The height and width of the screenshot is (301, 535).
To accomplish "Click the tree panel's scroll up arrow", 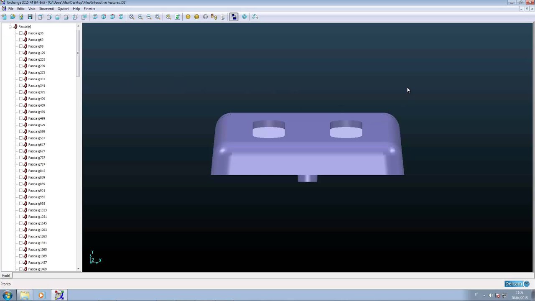I will point(78,26).
